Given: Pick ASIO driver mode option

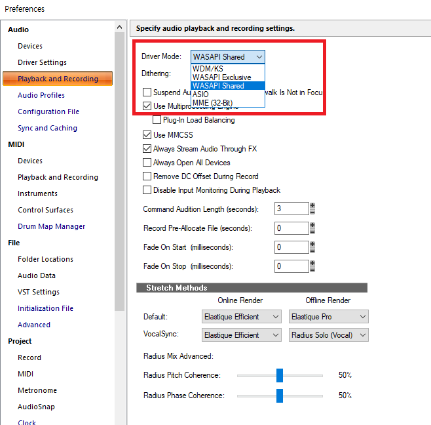Looking at the screenshot, I should tap(227, 94).
